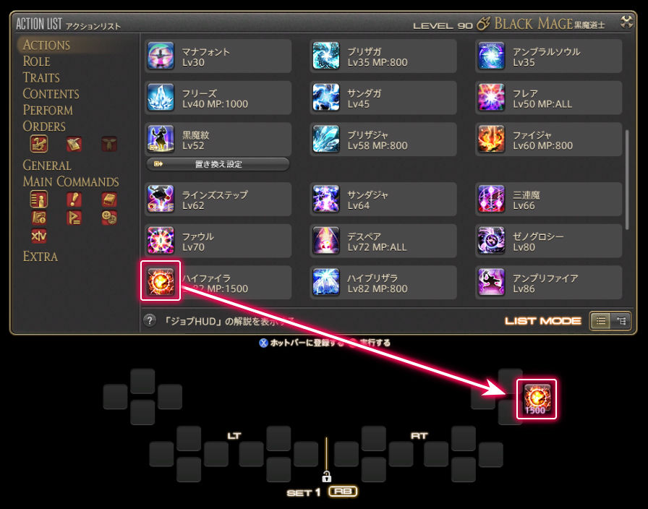Click the Extra category label
Screen dimensions: 648x509
(40, 256)
